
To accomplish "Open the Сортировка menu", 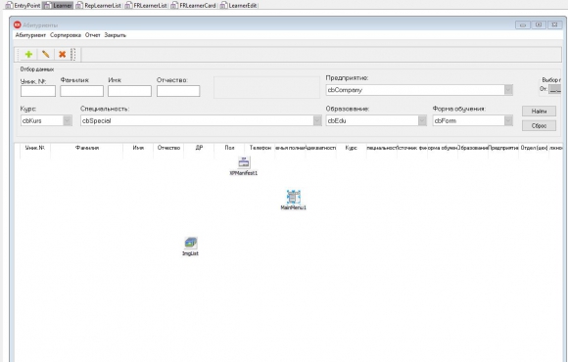I will coord(66,35).
